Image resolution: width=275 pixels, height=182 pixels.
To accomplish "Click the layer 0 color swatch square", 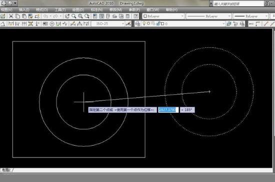I will (x=162, y=24).
